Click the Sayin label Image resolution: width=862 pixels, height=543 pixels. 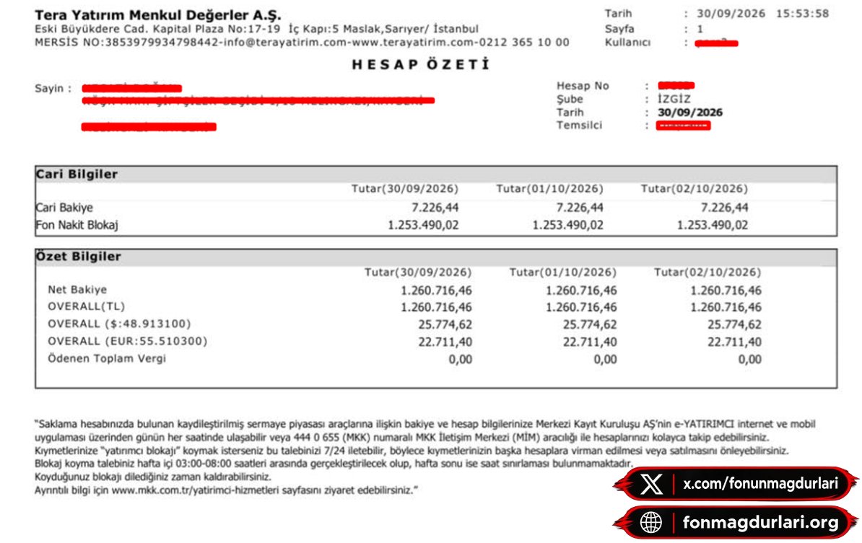[53, 89]
